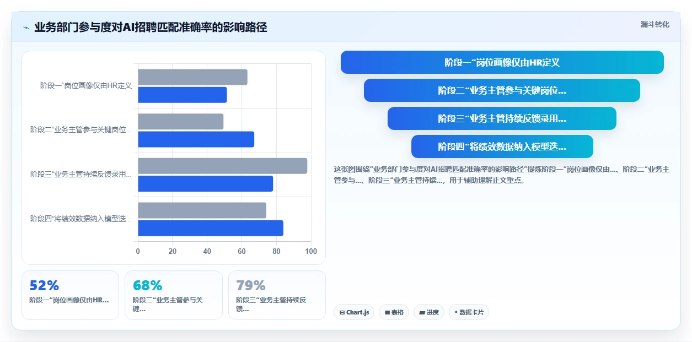Viewport: 692px width, 342px height.
Task: Select funnel stage 阶段三“业务主管持续反馈录用...
Action: click(502, 118)
